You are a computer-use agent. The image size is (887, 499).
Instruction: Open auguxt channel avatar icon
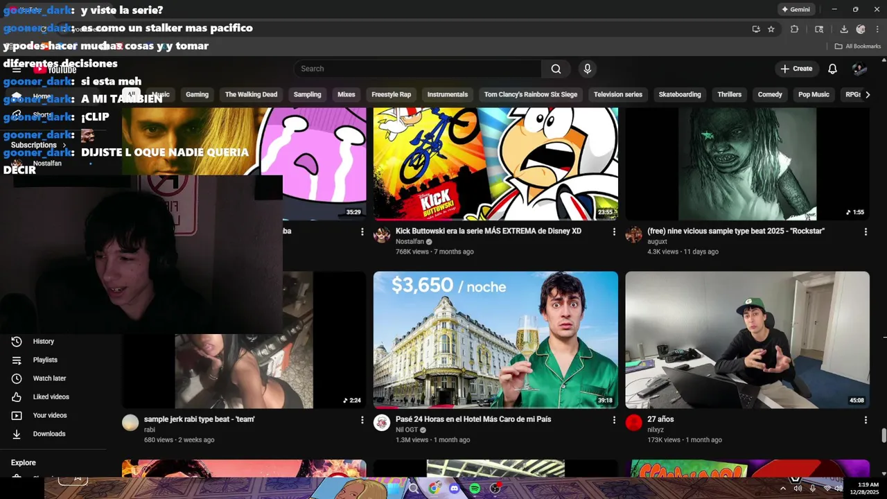pos(633,235)
